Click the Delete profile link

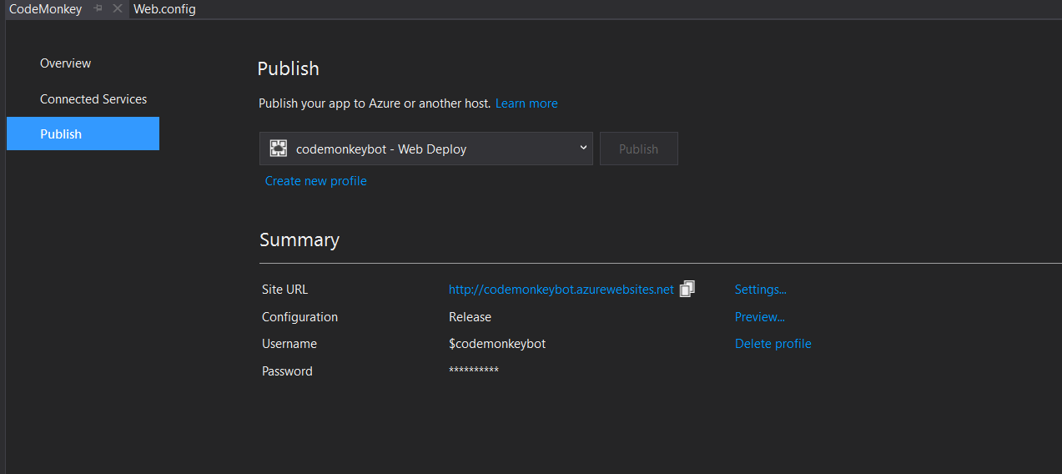click(x=773, y=344)
